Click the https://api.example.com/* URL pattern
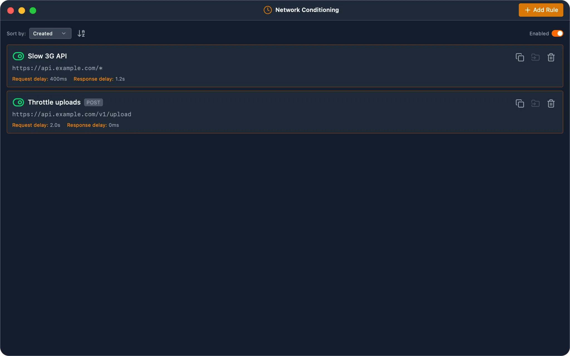This screenshot has height=356, width=570. (x=57, y=68)
